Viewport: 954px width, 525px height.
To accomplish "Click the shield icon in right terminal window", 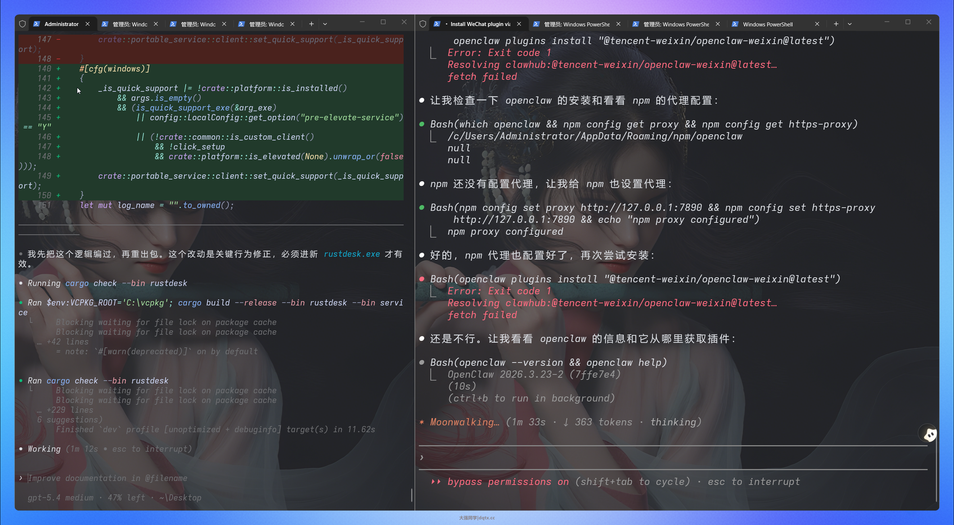I will click(x=422, y=24).
